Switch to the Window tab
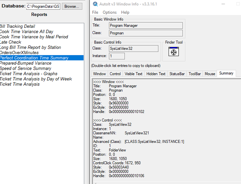Viewport: 241px width, 184px height. (99, 74)
